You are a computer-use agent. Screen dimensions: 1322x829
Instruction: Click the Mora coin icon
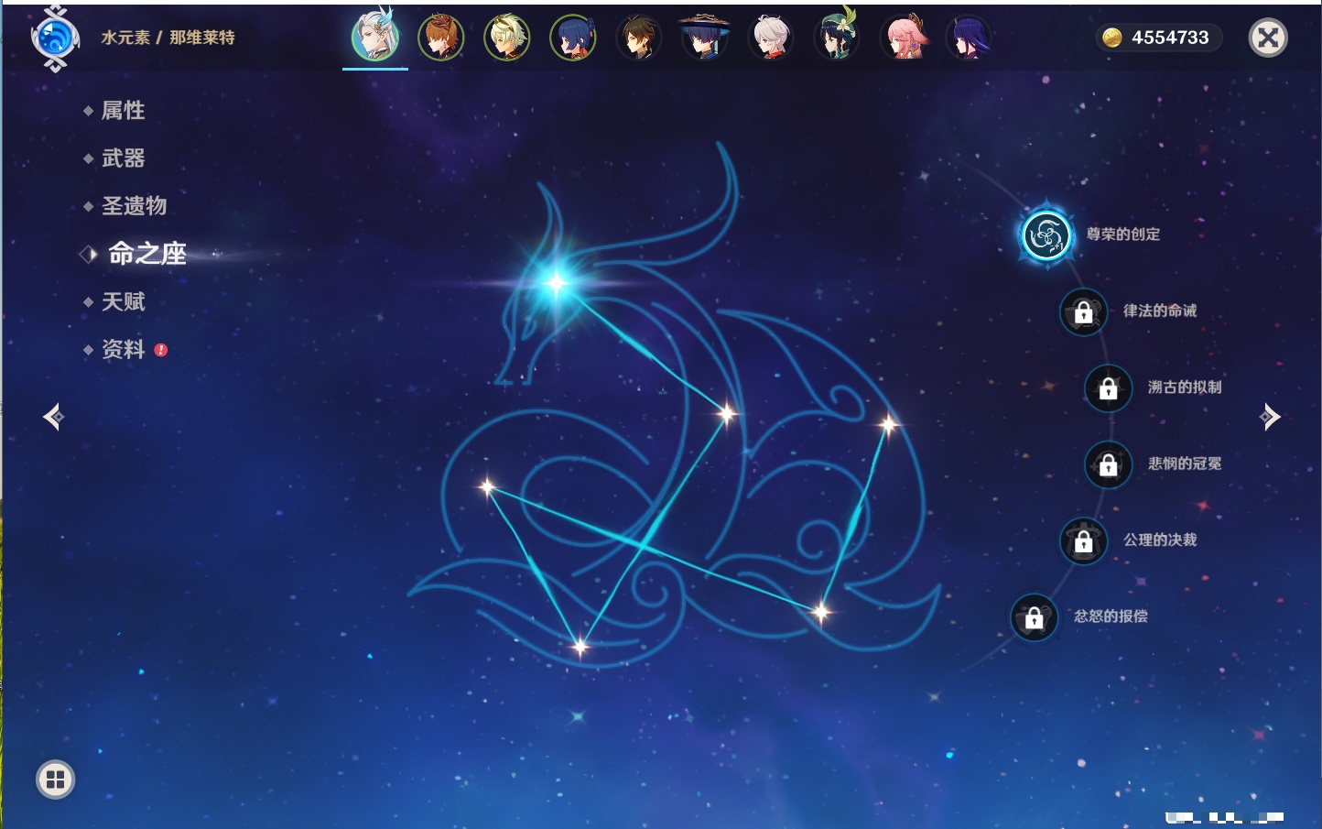coord(1112,38)
